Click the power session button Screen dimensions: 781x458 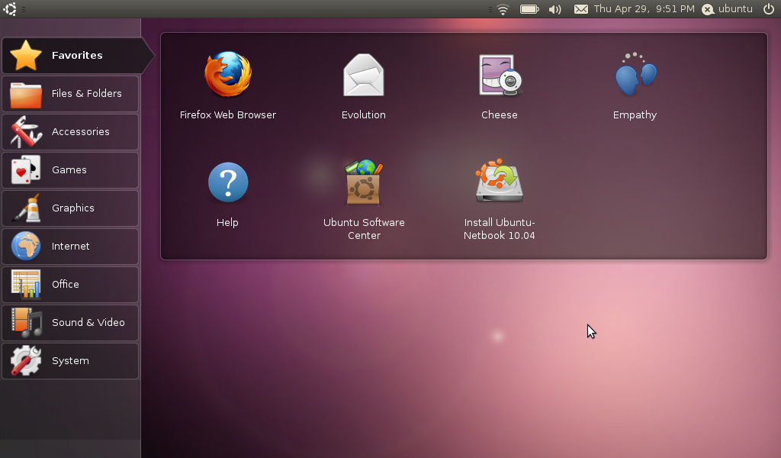coord(768,9)
